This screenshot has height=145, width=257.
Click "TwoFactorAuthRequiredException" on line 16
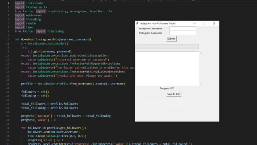coord(94,63)
